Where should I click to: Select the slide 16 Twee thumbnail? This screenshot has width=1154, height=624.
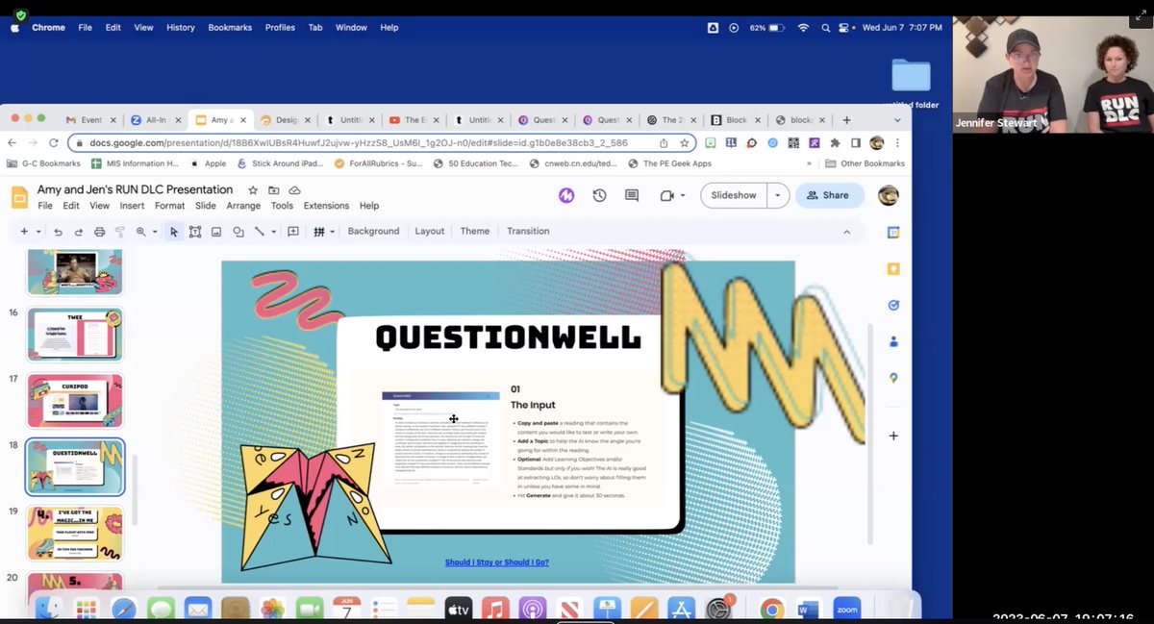[75, 334]
